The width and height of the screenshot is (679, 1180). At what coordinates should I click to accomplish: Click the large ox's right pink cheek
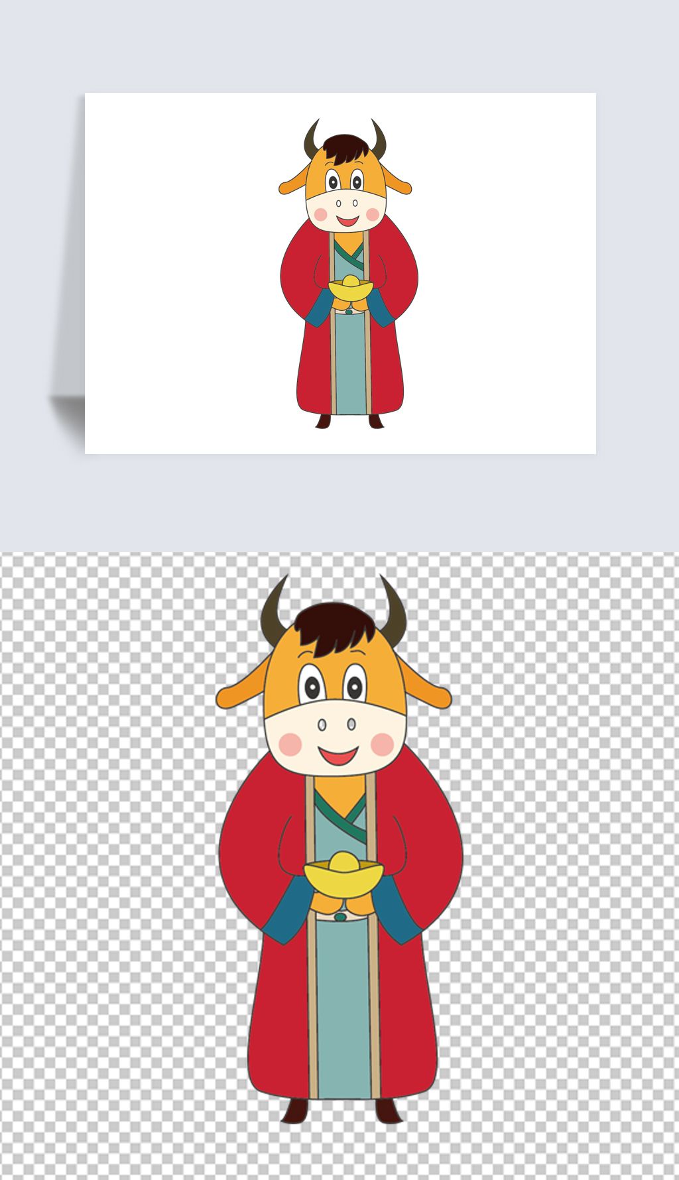click(383, 744)
